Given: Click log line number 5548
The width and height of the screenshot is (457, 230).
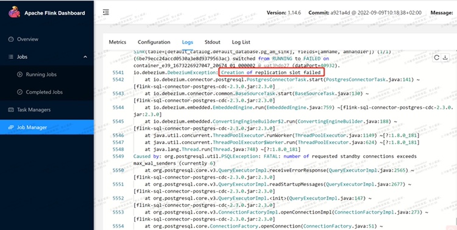Looking at the screenshot, I should tap(118, 149).
